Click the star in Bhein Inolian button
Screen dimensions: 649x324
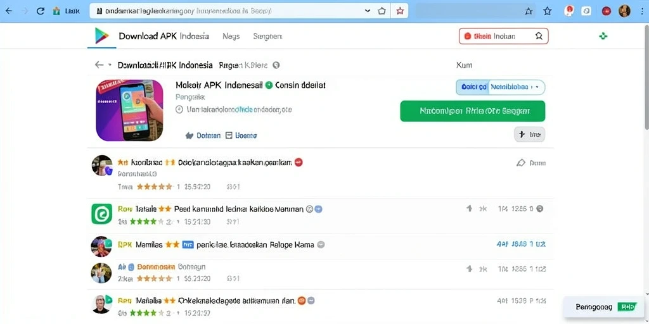(x=539, y=36)
